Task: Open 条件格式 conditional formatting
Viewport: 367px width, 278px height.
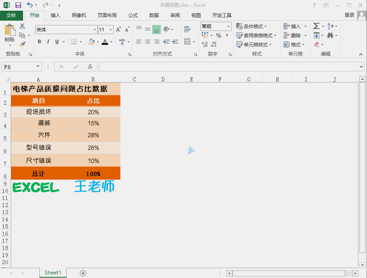Action: [x=251, y=27]
